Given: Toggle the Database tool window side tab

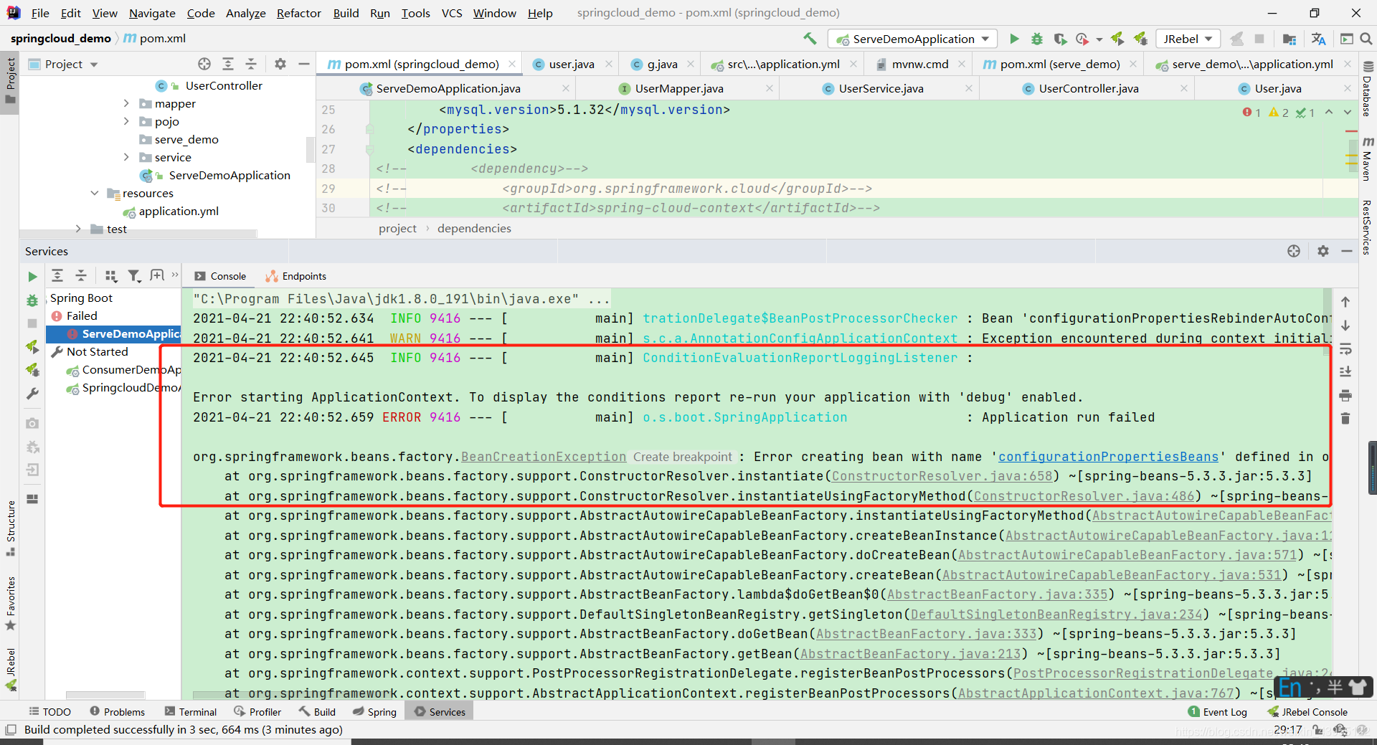Looking at the screenshot, I should click(x=1367, y=89).
